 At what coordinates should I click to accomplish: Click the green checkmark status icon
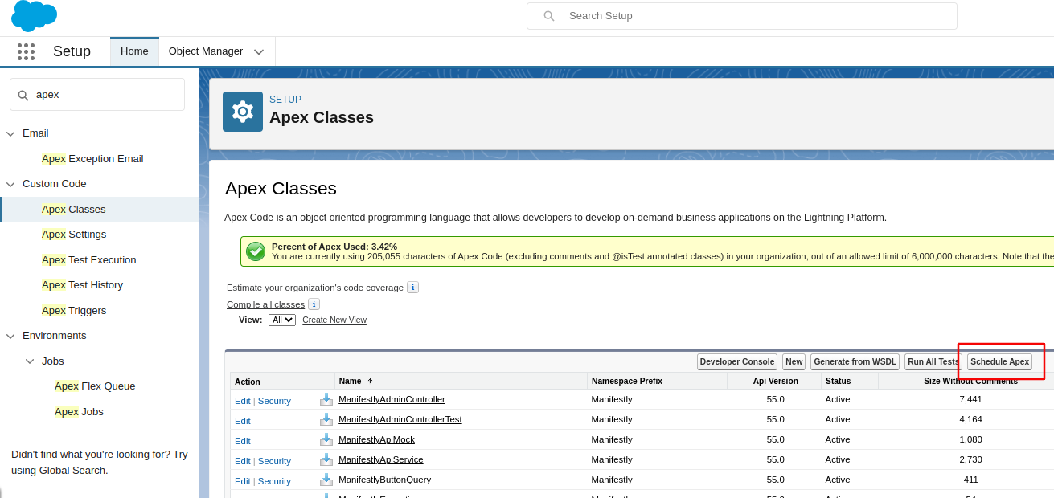[x=256, y=251]
